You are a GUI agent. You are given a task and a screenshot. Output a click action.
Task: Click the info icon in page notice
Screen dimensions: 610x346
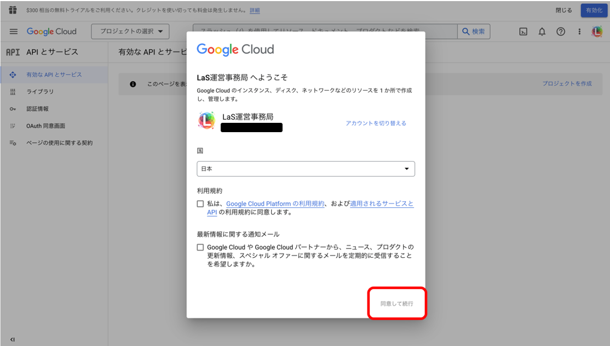pyautogui.click(x=133, y=84)
